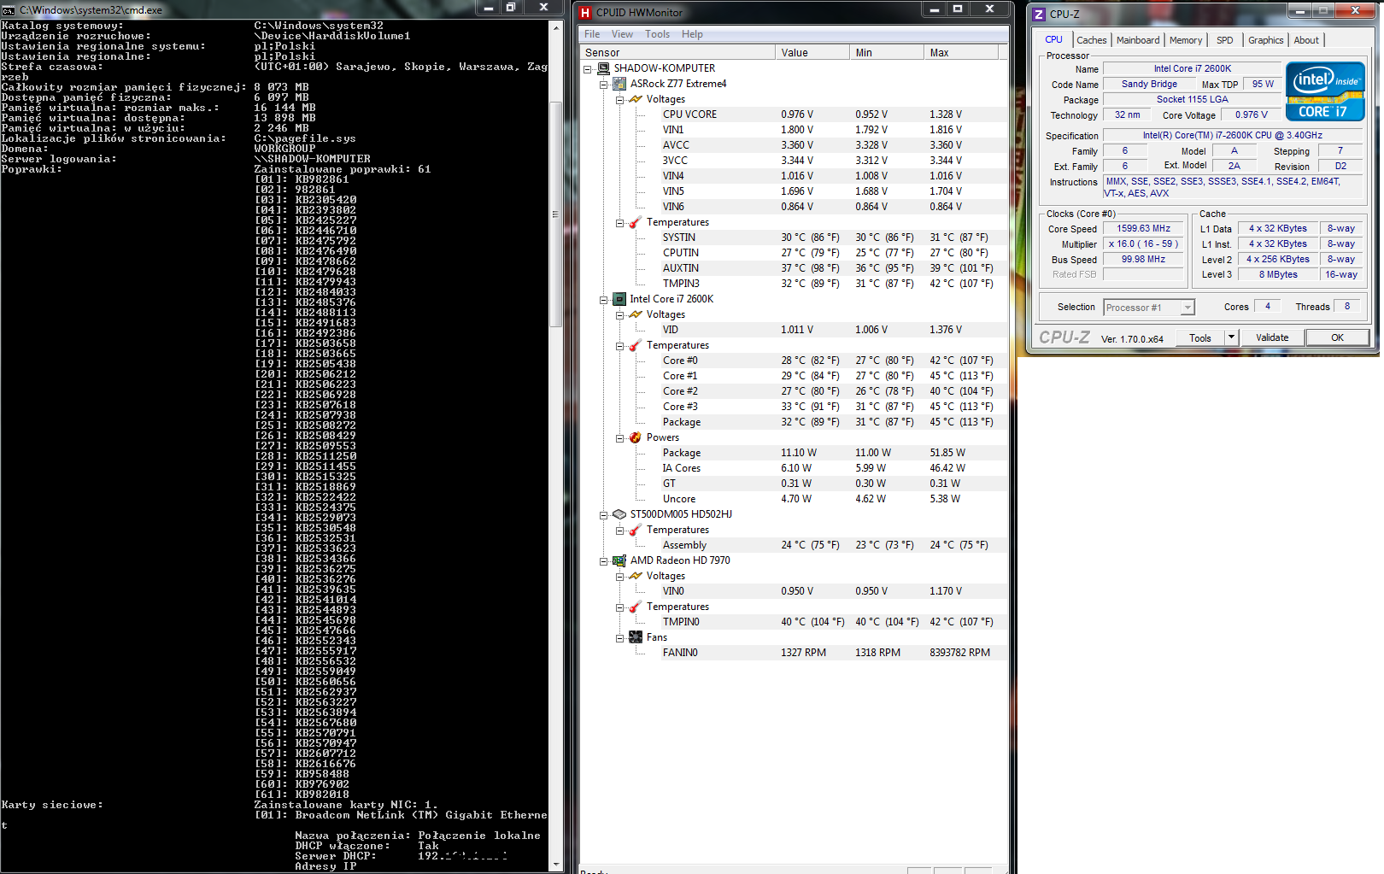Select the CPU tab in CPU-Z
Viewport: 1384px width, 874px height.
pos(1053,39)
